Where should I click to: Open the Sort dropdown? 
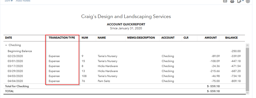click(9, 1)
